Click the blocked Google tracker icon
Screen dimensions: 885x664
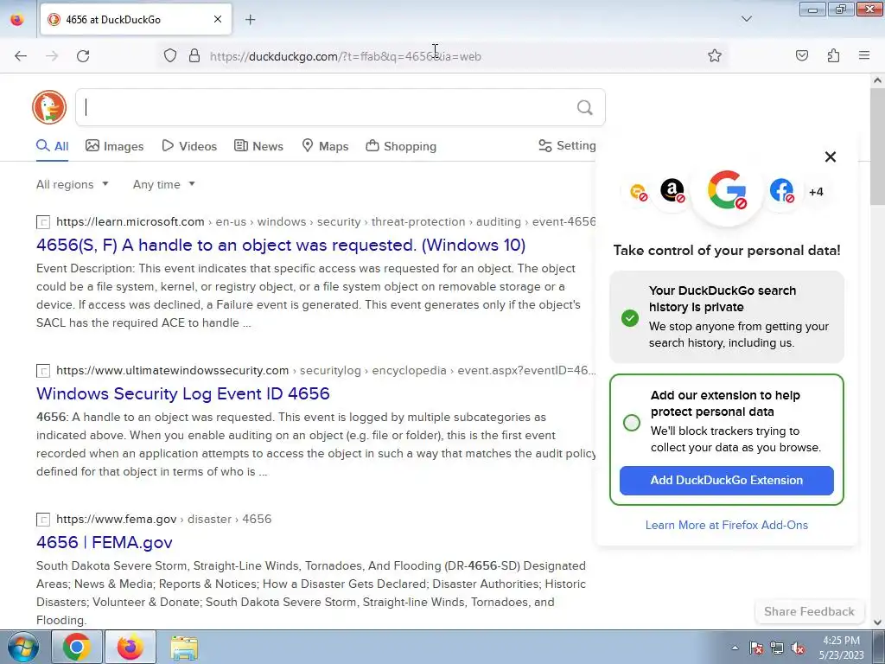pos(727,190)
